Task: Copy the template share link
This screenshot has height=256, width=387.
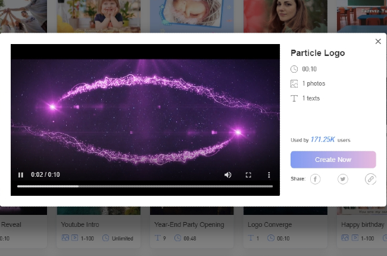Action: [370, 179]
